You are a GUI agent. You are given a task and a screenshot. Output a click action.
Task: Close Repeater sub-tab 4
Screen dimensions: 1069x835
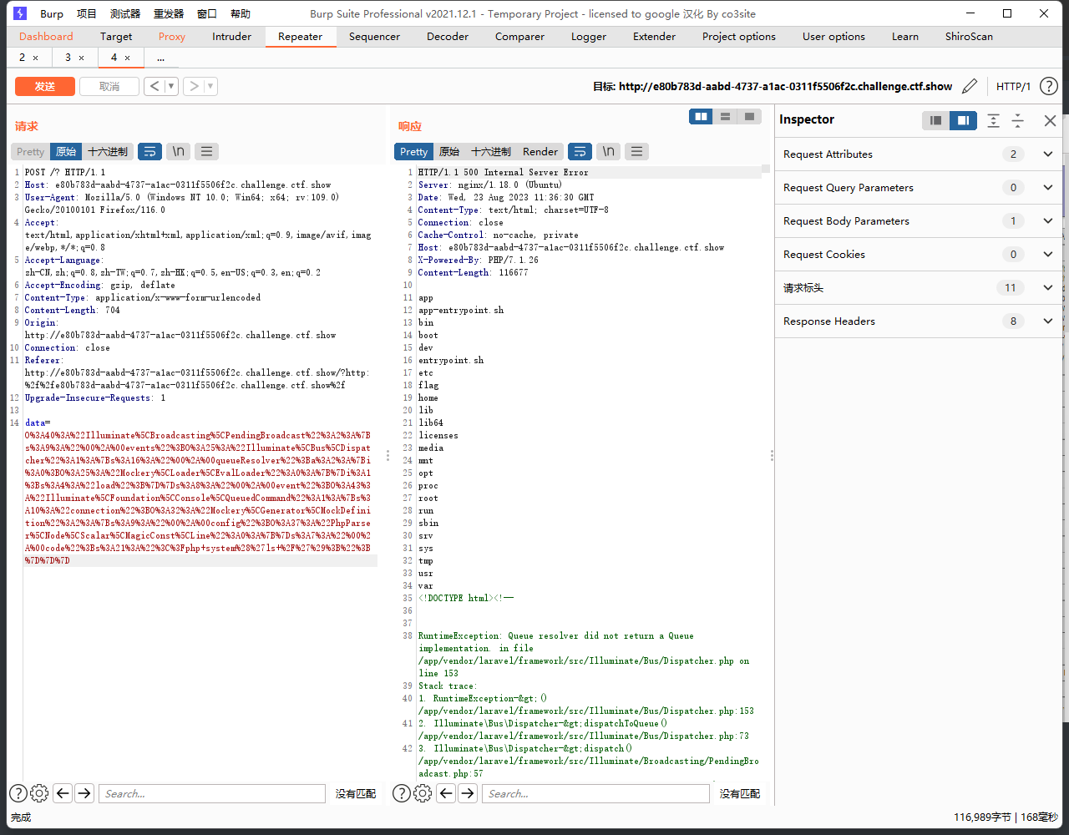[127, 58]
